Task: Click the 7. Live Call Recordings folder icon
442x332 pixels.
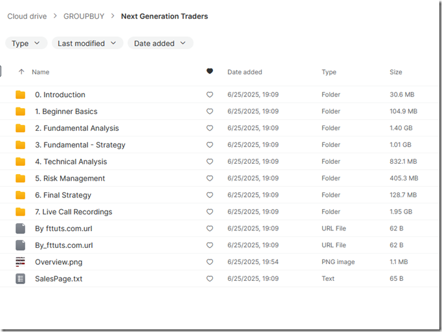Action: 20,212
